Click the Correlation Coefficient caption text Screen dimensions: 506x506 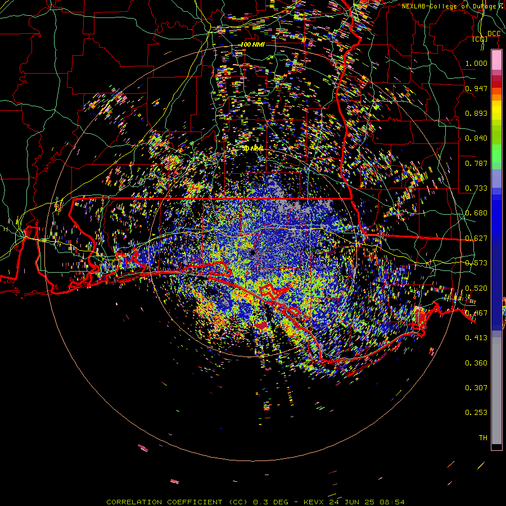point(255,502)
